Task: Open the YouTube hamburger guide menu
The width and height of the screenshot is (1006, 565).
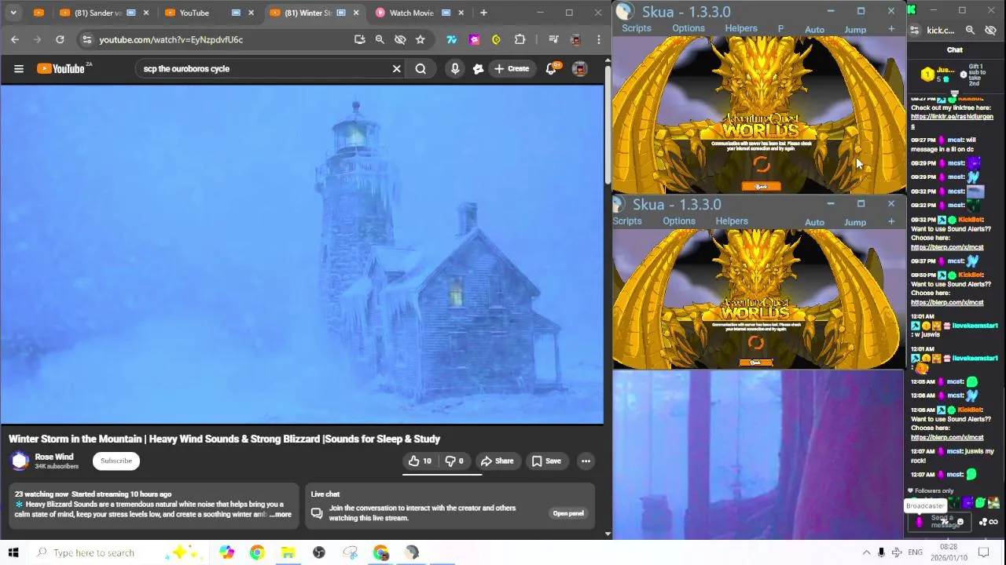Action: click(x=19, y=69)
